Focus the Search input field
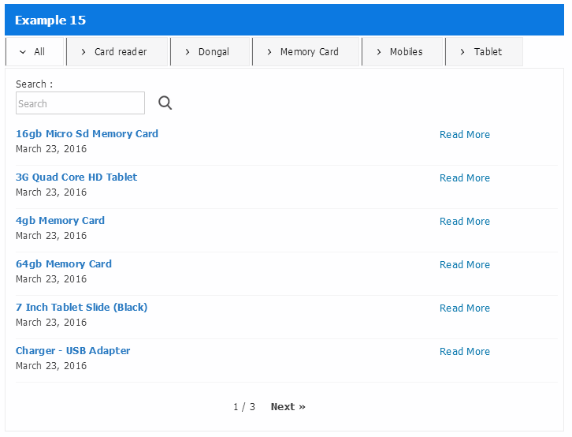 point(80,103)
